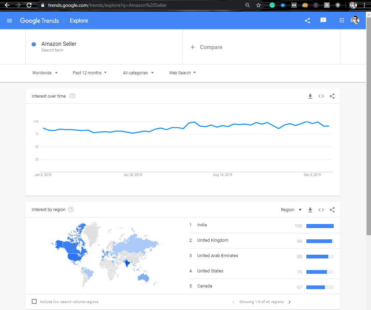This screenshot has height=310, width=371.
Task: Reload the Google Trends page
Action: [x=29, y=5]
